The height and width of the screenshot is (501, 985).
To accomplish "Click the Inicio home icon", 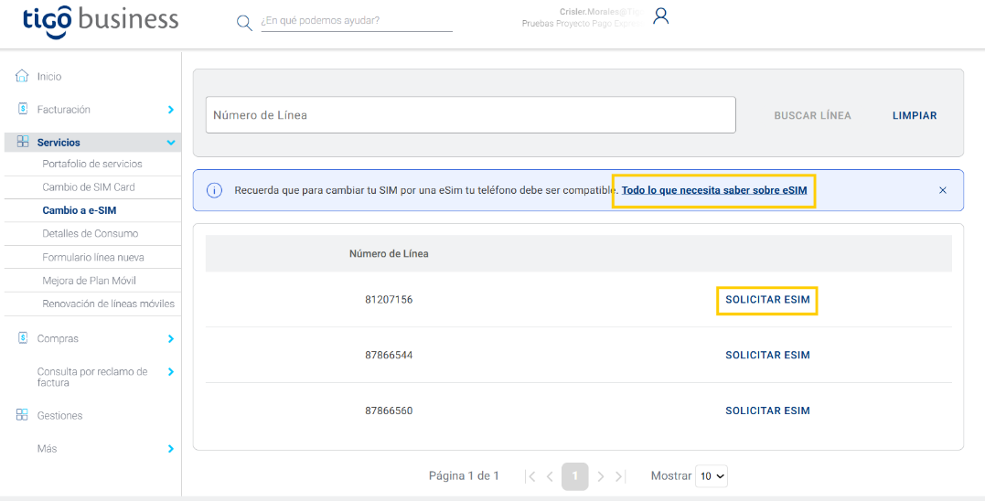I will pyautogui.click(x=22, y=76).
